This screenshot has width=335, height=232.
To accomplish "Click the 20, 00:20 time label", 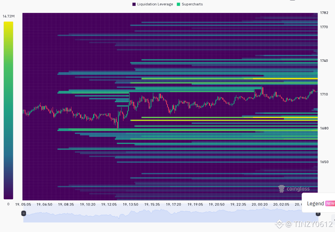I will (259, 204).
